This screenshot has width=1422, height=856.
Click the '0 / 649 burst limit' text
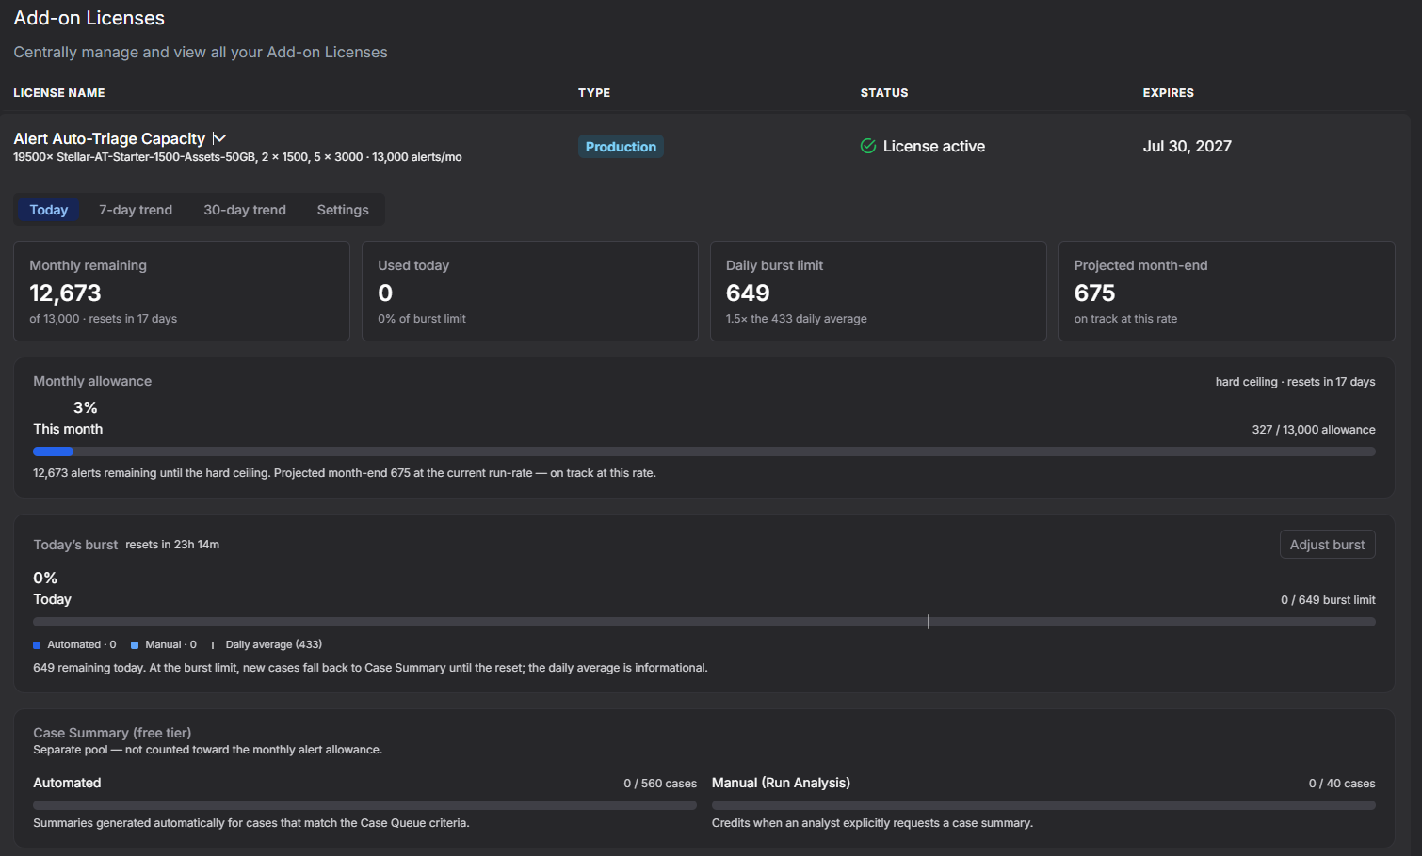pos(1328,600)
